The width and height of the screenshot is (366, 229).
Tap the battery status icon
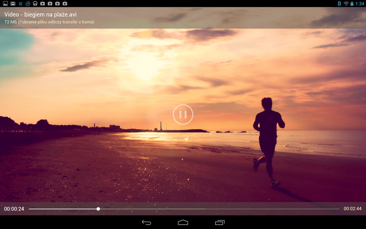coord(352,3)
